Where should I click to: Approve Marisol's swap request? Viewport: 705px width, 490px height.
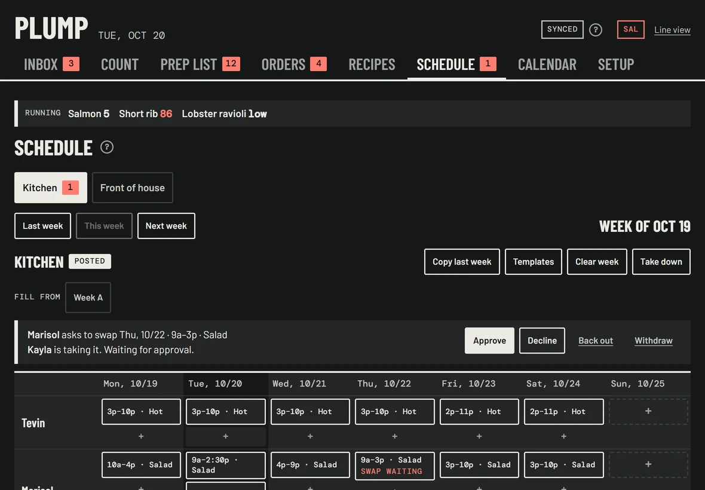click(490, 341)
